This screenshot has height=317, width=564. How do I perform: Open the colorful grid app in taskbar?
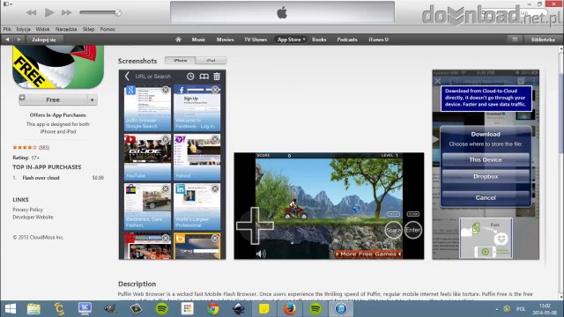coord(188,309)
